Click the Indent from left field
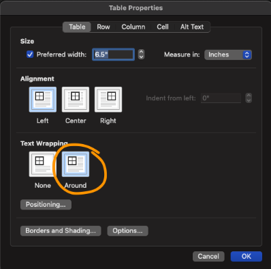This screenshot has width=271, height=269. (x=221, y=98)
